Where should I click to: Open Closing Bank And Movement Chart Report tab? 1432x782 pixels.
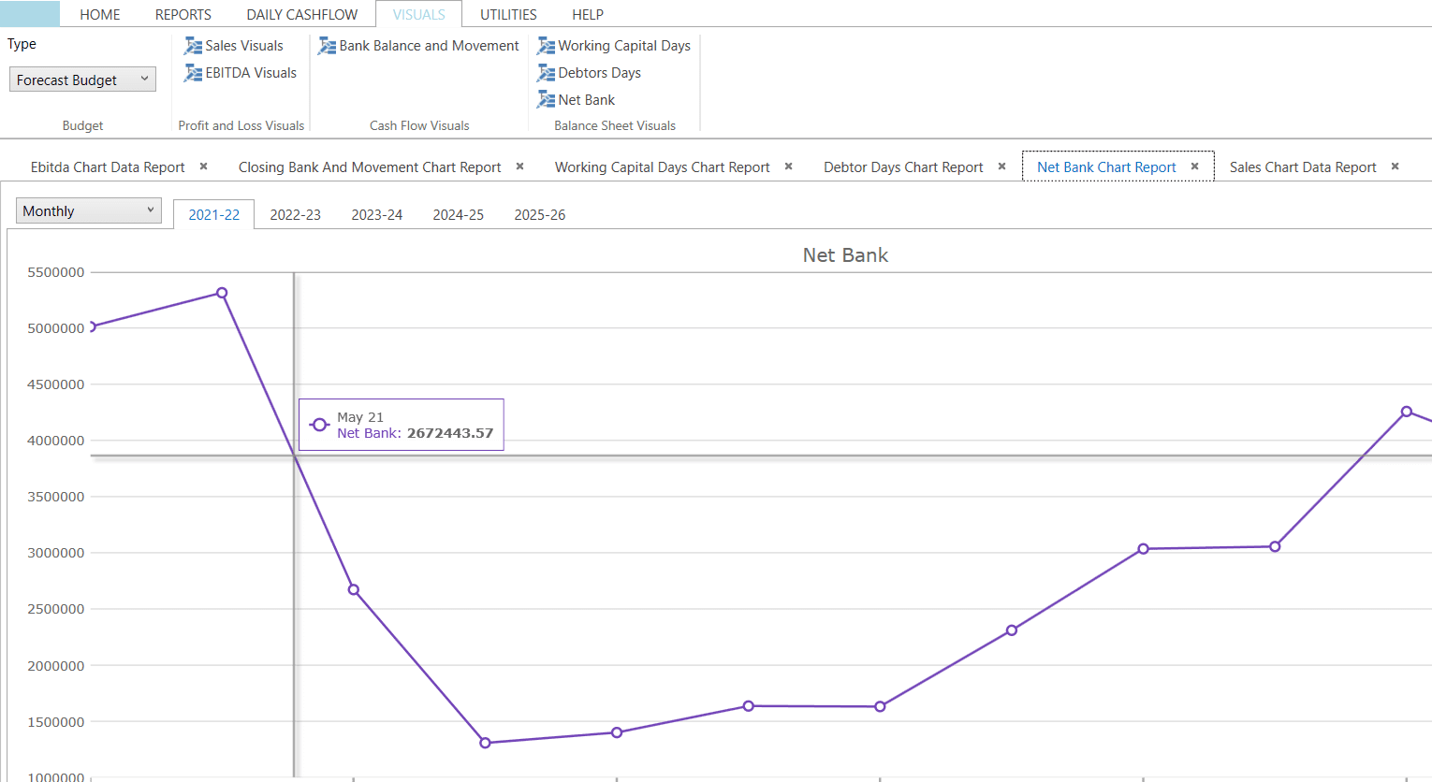pos(369,167)
